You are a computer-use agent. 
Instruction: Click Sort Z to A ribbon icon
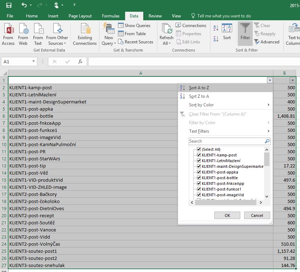point(216,39)
